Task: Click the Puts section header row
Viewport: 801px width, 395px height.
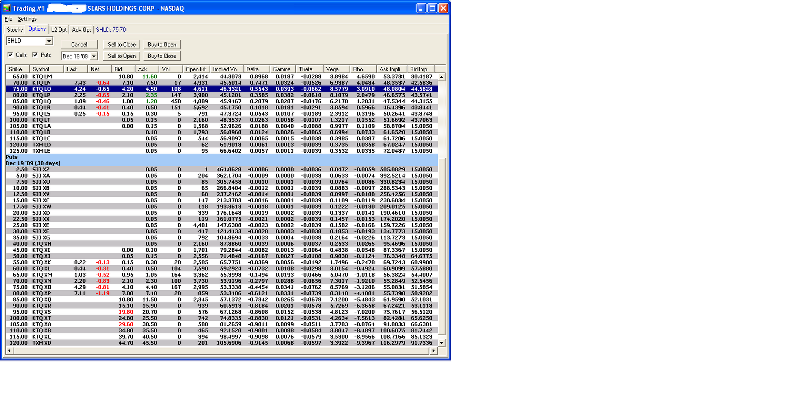Action: (x=221, y=157)
